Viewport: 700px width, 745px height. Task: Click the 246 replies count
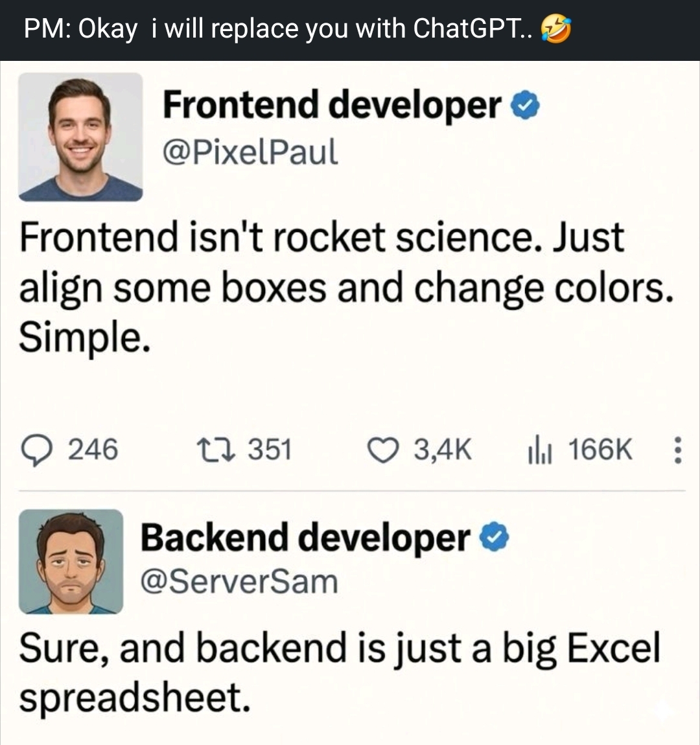93,449
